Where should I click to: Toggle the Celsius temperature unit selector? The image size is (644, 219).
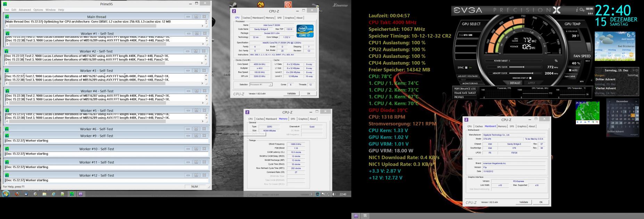pos(572,31)
